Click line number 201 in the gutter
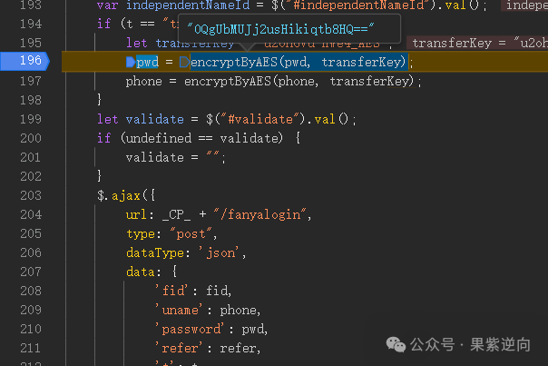The width and height of the screenshot is (548, 366). tap(29, 157)
